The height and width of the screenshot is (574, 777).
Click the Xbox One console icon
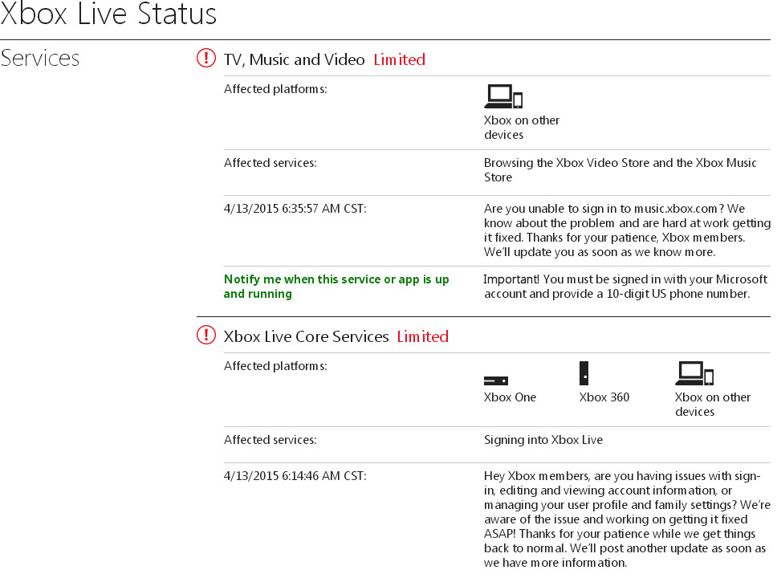(495, 381)
